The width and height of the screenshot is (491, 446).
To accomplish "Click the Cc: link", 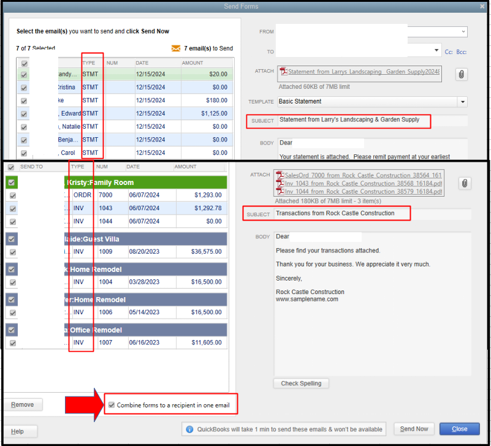I will 449,52.
